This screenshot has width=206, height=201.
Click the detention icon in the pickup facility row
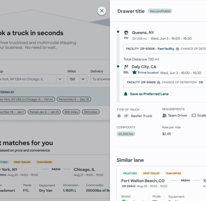[x=177, y=49]
